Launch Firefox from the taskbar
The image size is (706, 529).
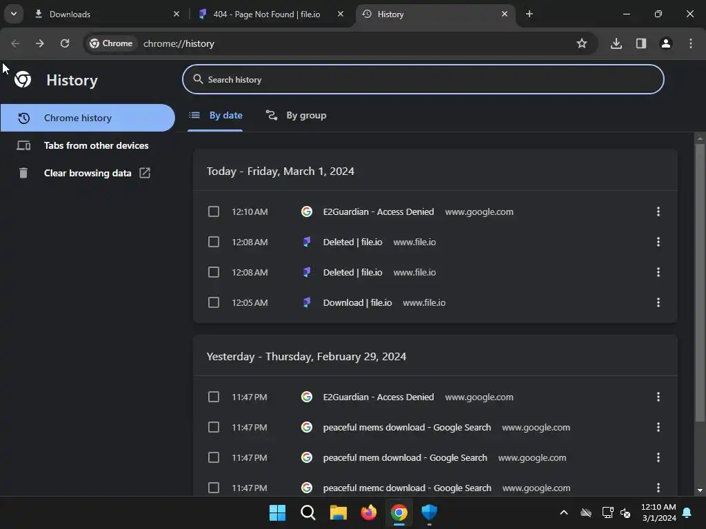(x=368, y=512)
